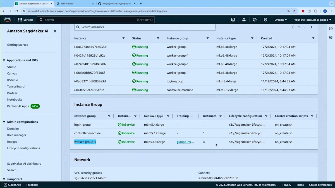This screenshot has height=188, width=335.
Task: Click the CloudShell icon in footer
Action: coord(5,185)
